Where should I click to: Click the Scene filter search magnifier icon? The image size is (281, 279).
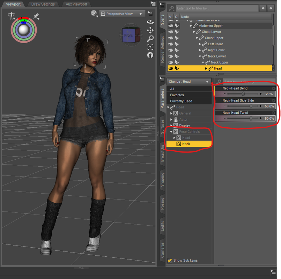click(x=171, y=8)
